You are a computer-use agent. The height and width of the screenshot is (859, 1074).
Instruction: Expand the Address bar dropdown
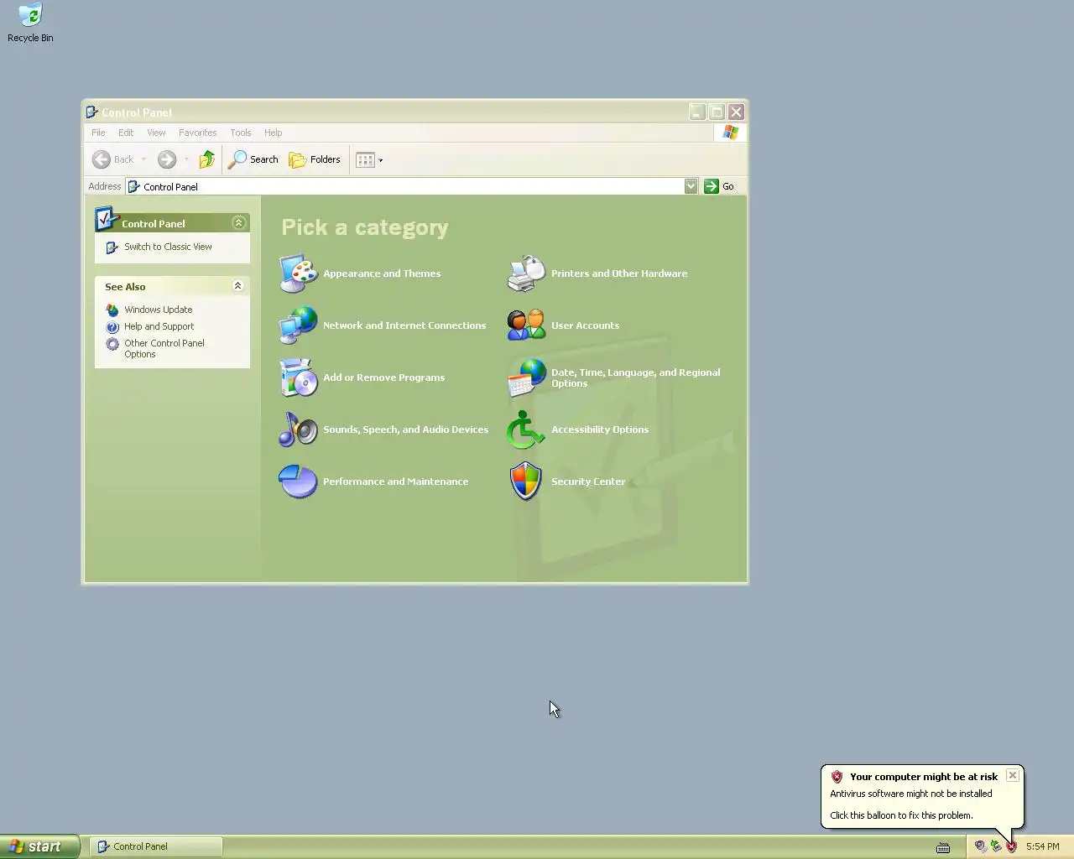pyautogui.click(x=691, y=186)
